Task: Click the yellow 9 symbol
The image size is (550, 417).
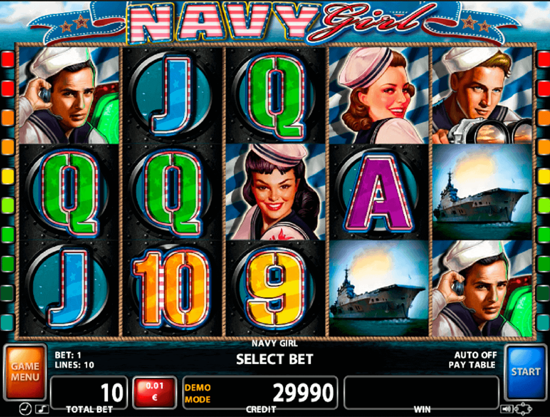Action: (x=274, y=289)
